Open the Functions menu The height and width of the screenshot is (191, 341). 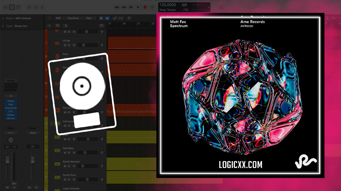[x=74, y=18]
